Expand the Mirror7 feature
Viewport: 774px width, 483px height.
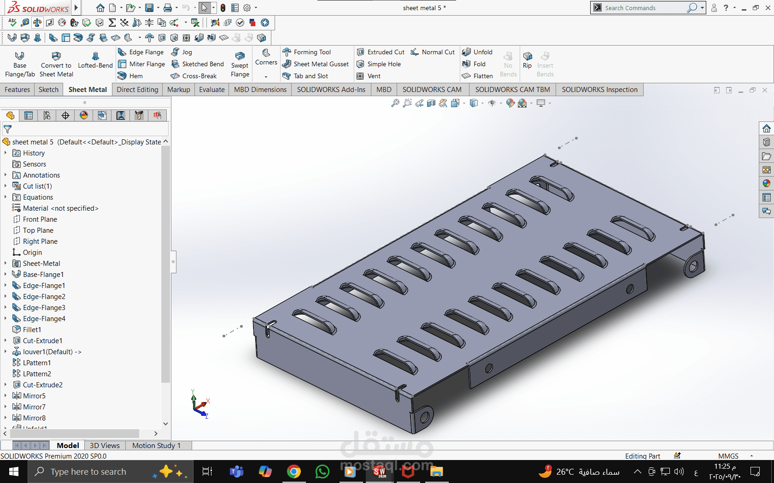tap(5, 407)
